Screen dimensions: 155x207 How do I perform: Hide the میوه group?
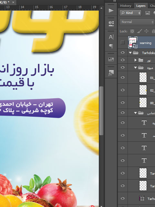tap(123, 67)
